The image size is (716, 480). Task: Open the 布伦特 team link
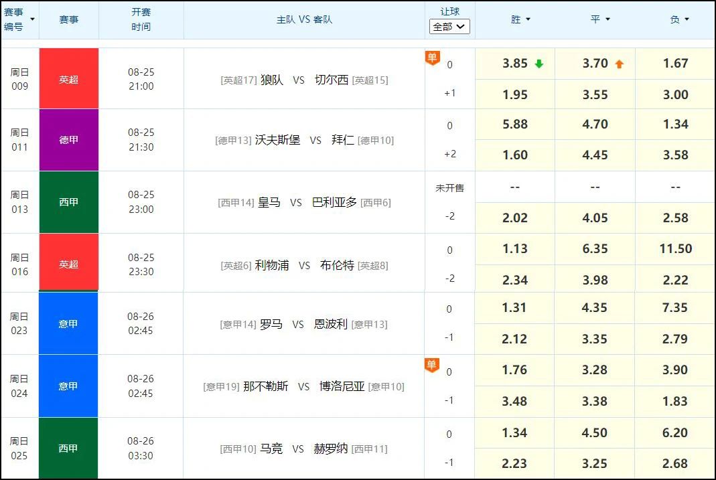pyautogui.click(x=337, y=265)
